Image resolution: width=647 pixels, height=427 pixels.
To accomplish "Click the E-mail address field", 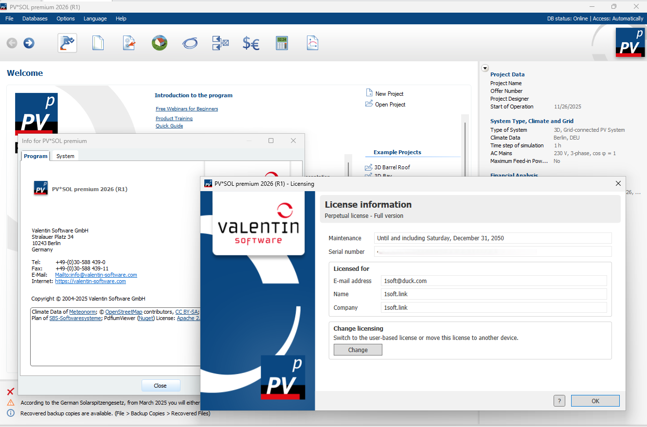I will point(494,281).
